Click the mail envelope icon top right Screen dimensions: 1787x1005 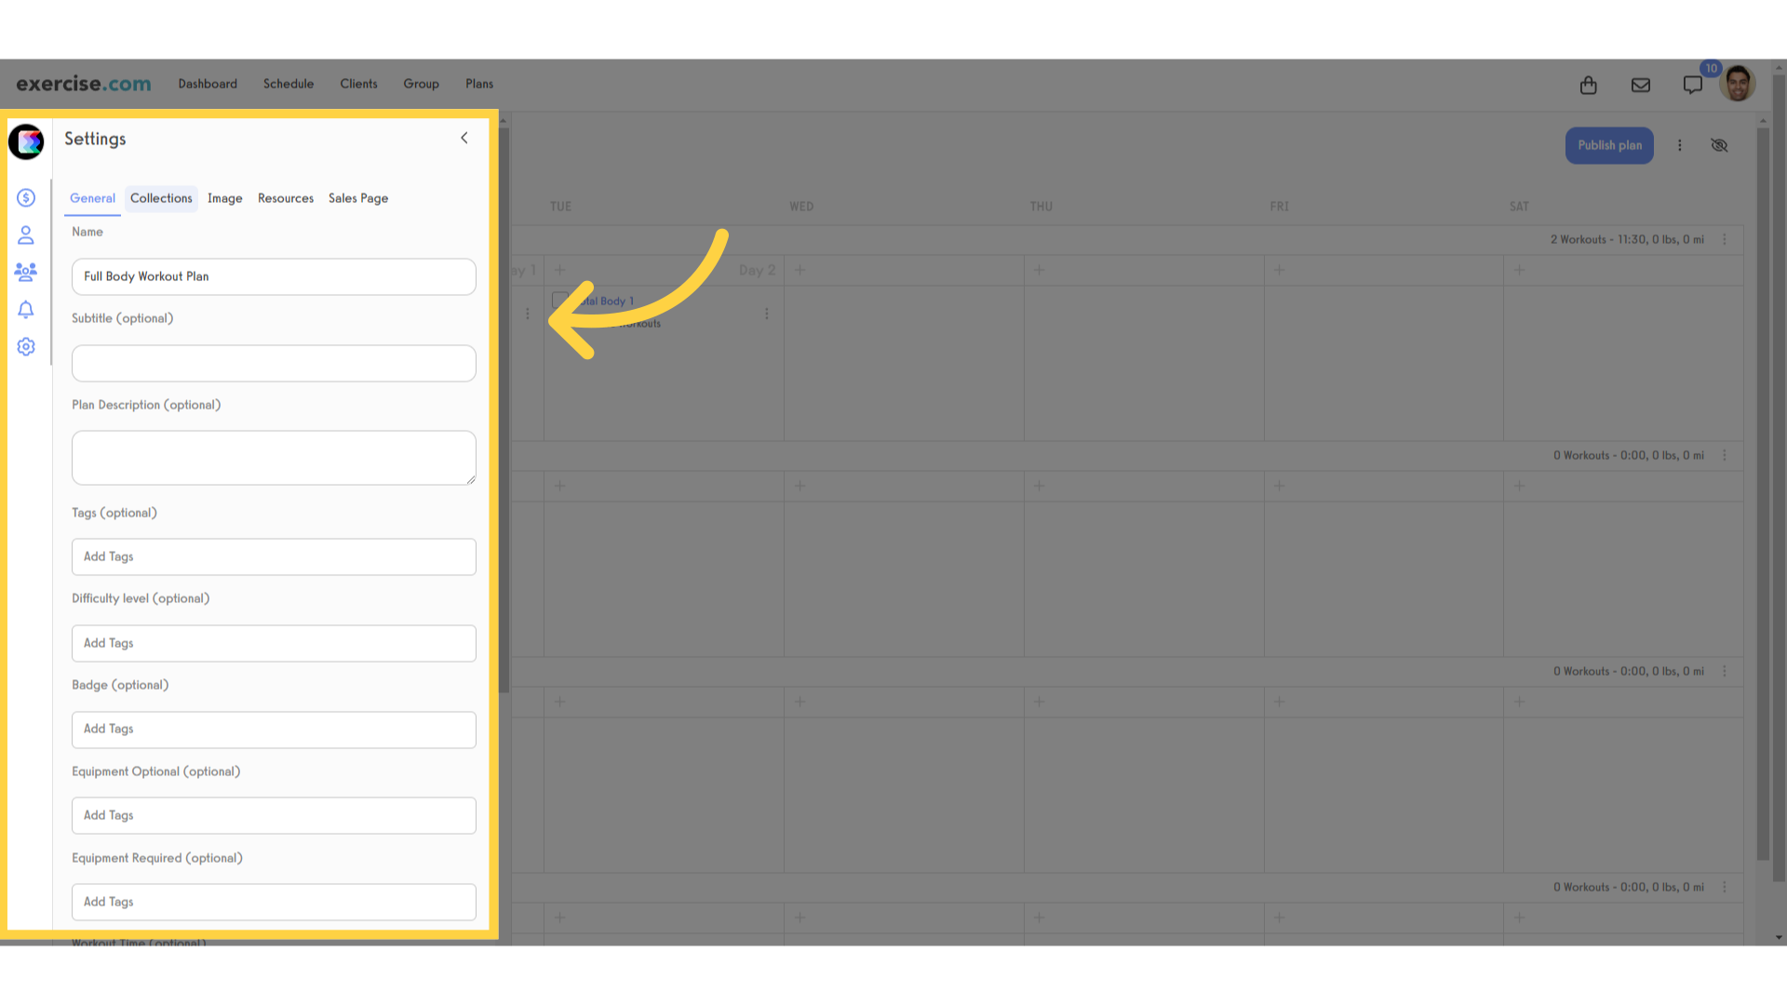coord(1641,84)
